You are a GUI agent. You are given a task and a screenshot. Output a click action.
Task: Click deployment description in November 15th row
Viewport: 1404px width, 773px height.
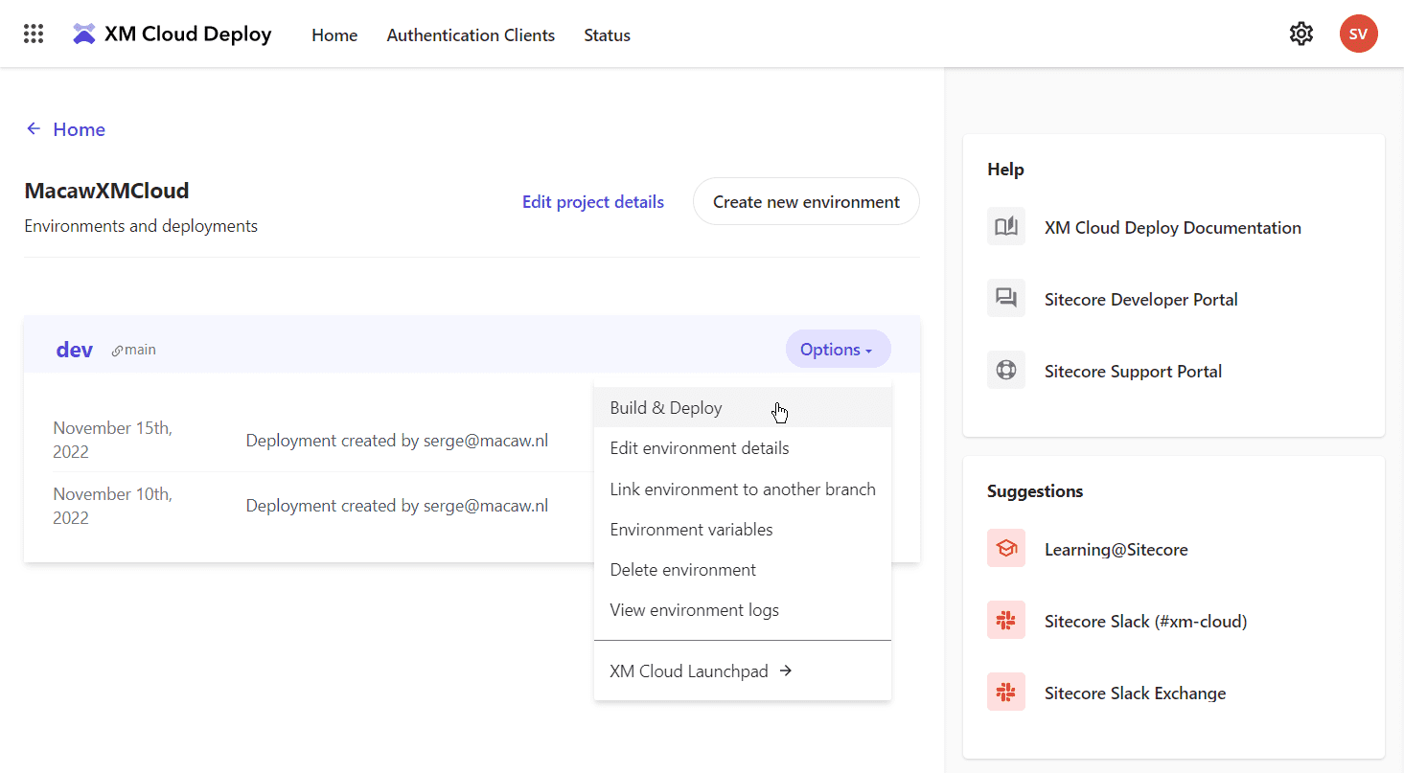[x=397, y=441]
